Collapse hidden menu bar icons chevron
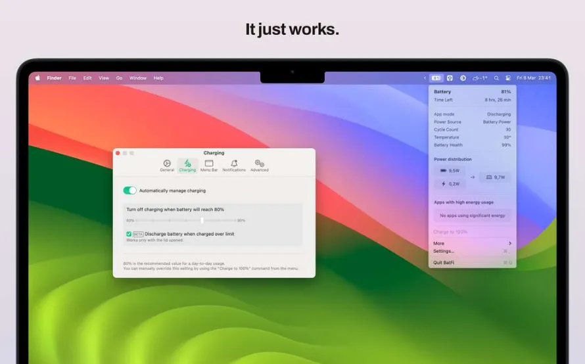585x364 pixels. pyautogui.click(x=425, y=78)
